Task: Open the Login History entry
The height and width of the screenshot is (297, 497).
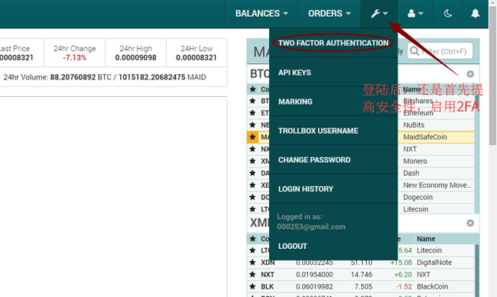Action: (333, 189)
